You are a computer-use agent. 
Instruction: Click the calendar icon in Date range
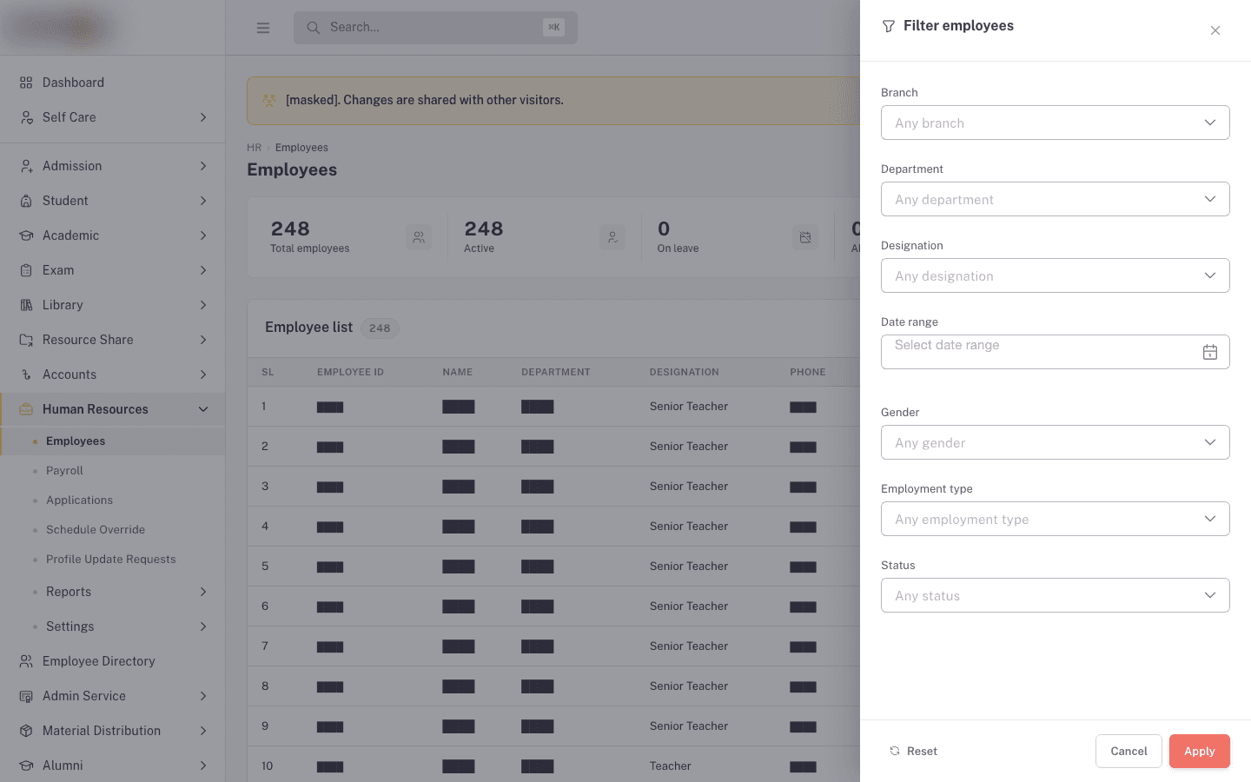pos(1210,352)
